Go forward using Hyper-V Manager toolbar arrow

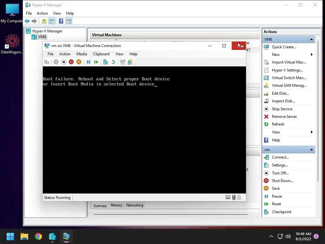(34, 21)
